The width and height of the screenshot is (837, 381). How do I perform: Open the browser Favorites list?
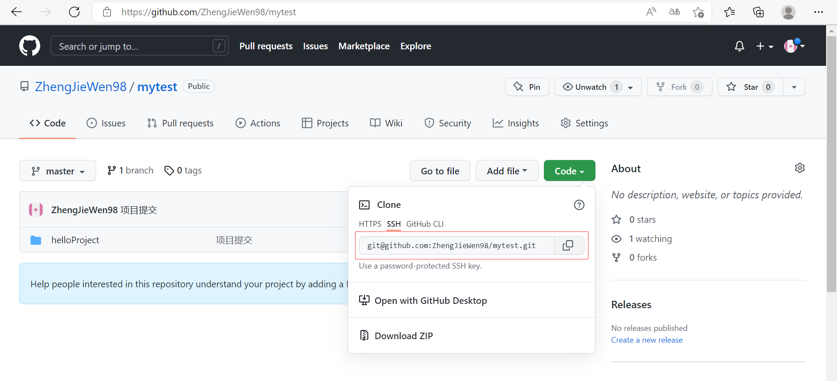(729, 12)
